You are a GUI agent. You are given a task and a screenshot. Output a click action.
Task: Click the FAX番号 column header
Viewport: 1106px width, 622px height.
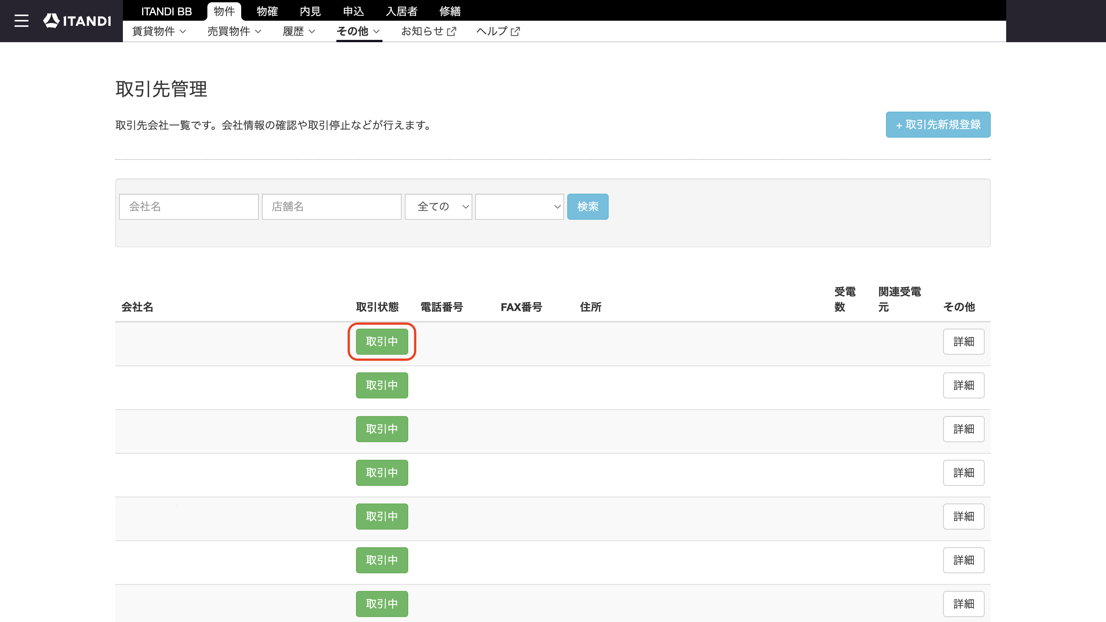(521, 307)
